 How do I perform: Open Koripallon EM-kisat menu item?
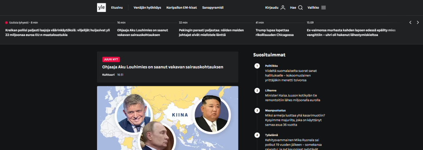coord(182,7)
